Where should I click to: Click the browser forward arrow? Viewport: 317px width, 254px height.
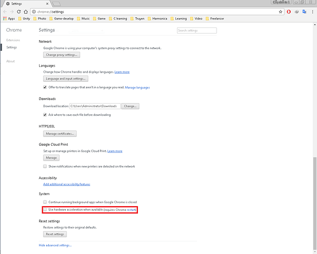(12, 12)
